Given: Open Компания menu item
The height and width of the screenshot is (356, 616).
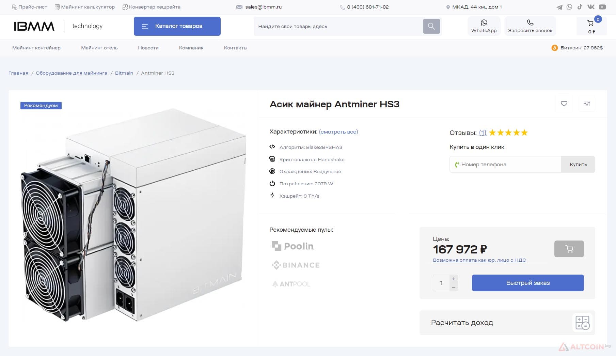Looking at the screenshot, I should point(191,48).
